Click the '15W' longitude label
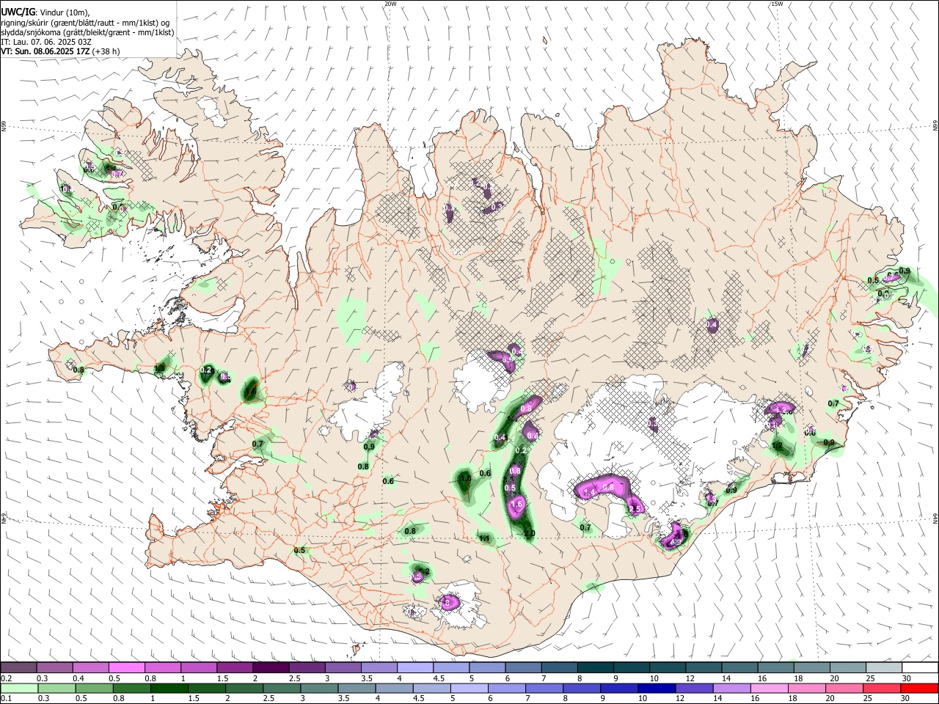939x704 pixels. click(x=776, y=4)
